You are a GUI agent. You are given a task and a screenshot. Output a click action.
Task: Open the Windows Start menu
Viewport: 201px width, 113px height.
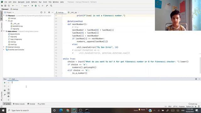pyautogui.click(x=3, y=110)
